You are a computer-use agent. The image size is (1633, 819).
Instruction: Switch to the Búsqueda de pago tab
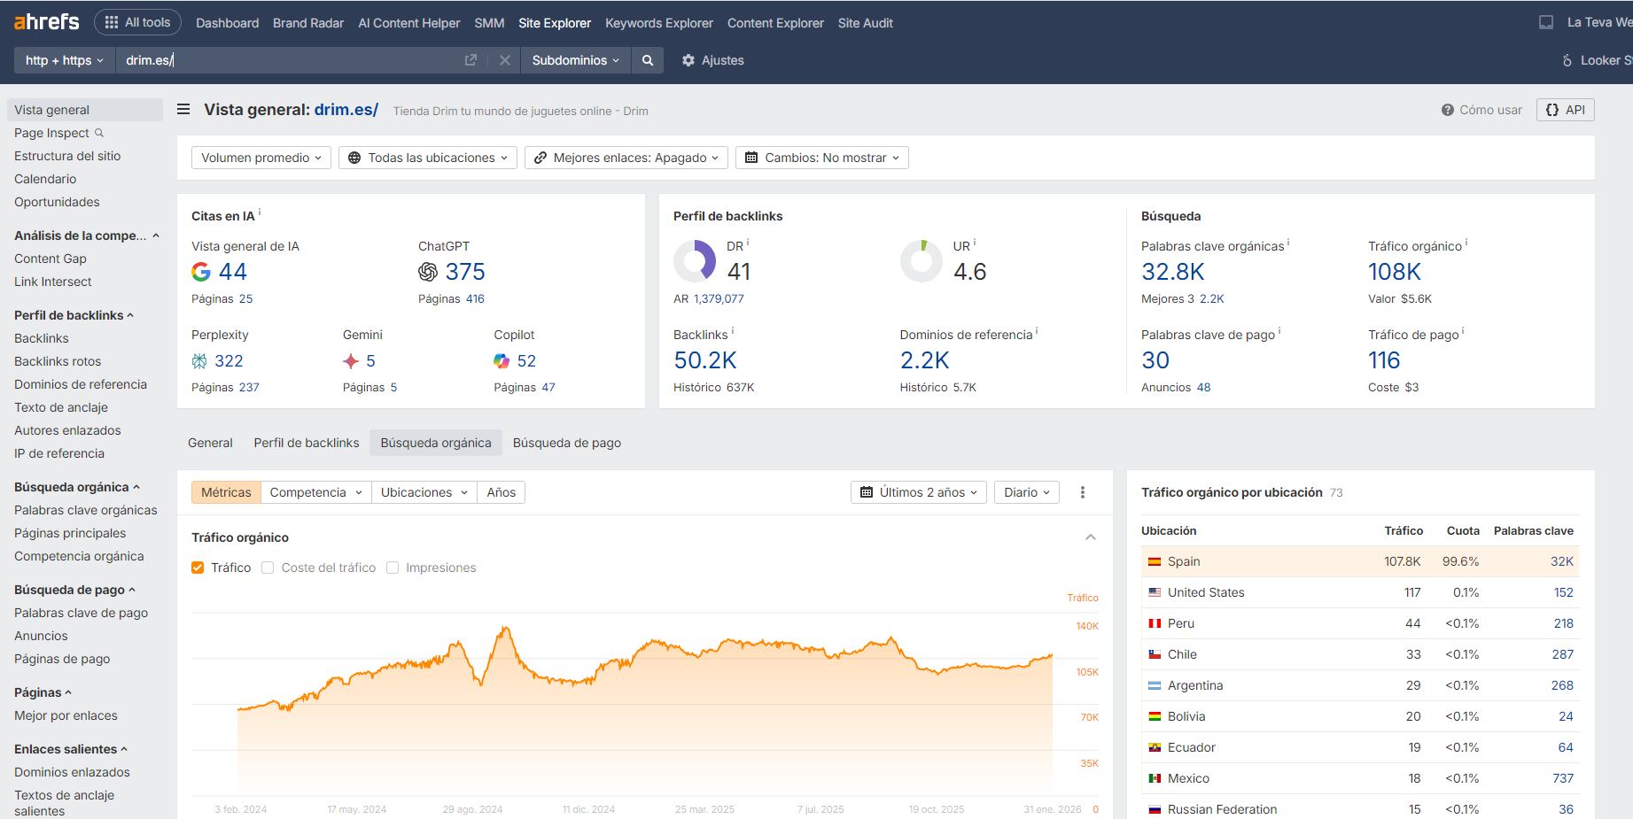point(566,442)
